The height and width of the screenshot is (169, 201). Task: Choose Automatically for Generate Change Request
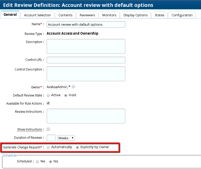coord(48,147)
